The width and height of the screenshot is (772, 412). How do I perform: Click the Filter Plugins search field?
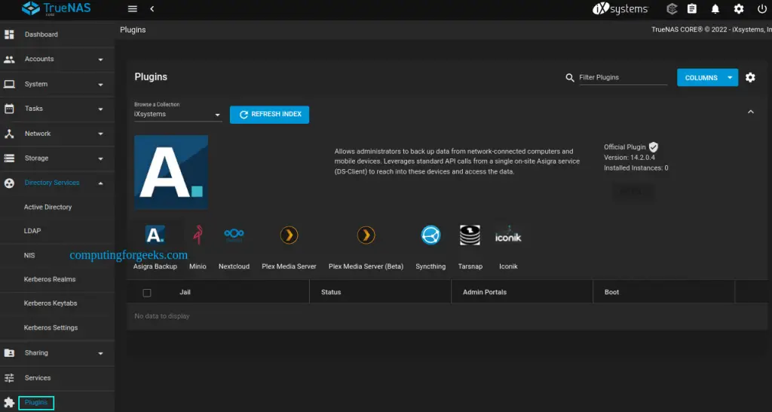[x=623, y=78]
